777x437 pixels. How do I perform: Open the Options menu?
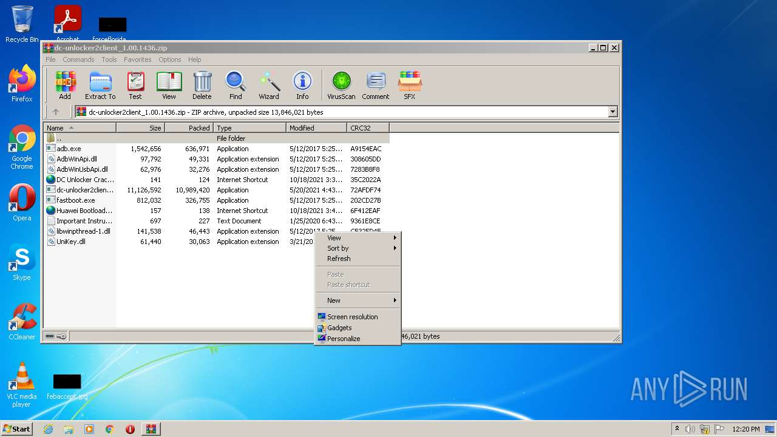pos(170,59)
